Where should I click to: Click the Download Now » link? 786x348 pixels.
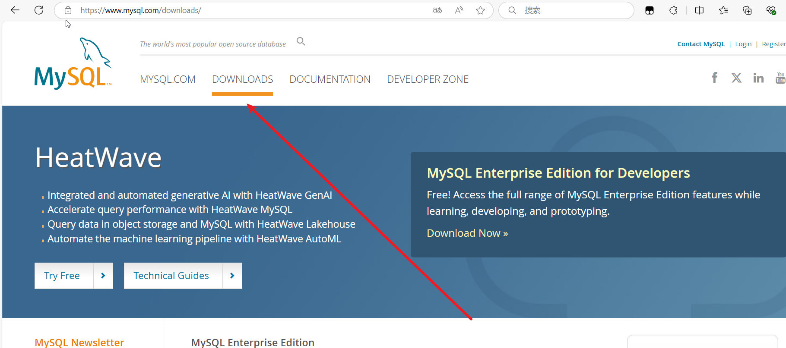467,233
